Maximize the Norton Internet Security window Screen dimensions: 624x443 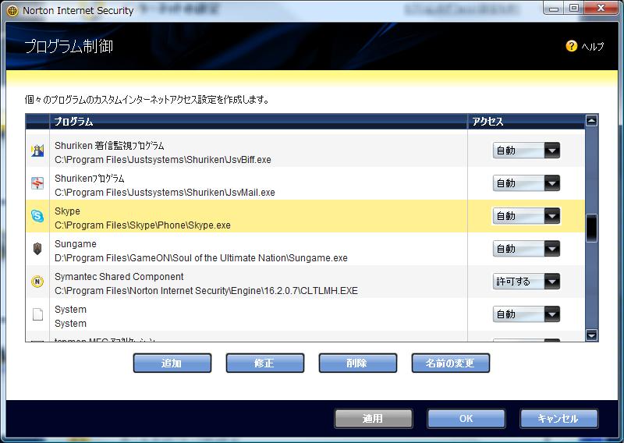coord(574,9)
